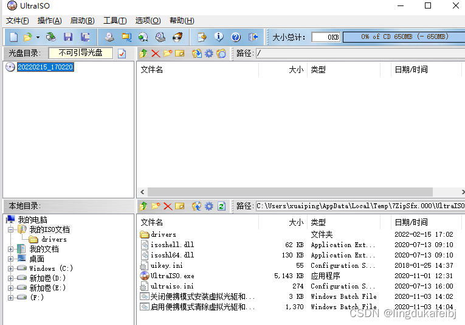Click the Rename icon in local pane
The width and height of the screenshot is (465, 325).
click(x=180, y=206)
